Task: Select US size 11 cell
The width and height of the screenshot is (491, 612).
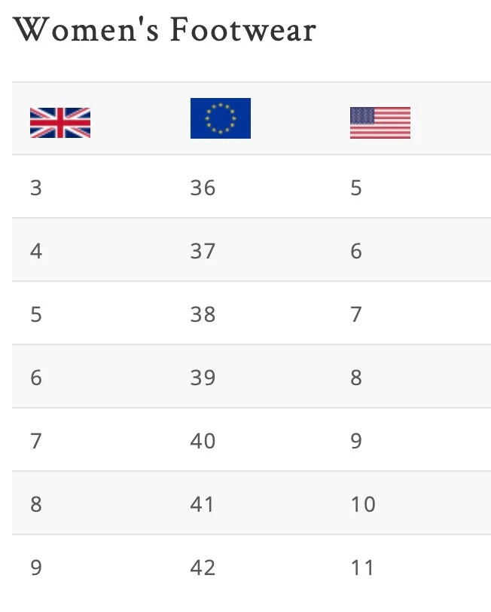Action: [362, 568]
